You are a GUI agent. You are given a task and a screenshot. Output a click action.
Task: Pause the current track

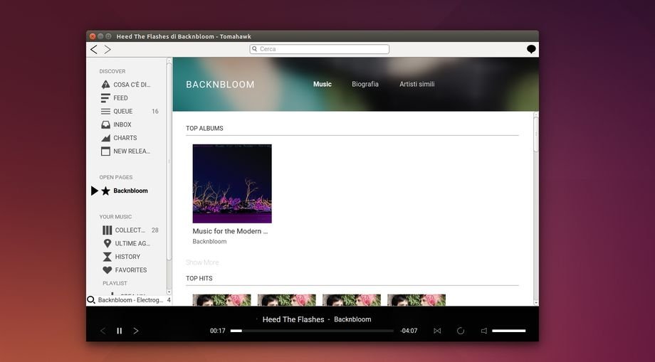[119, 331]
